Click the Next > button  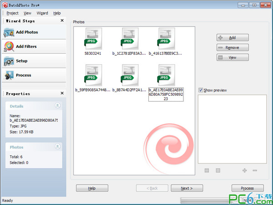click(187, 188)
